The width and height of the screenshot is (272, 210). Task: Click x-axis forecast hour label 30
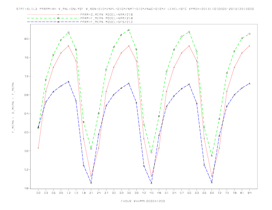[x=114, y=193]
